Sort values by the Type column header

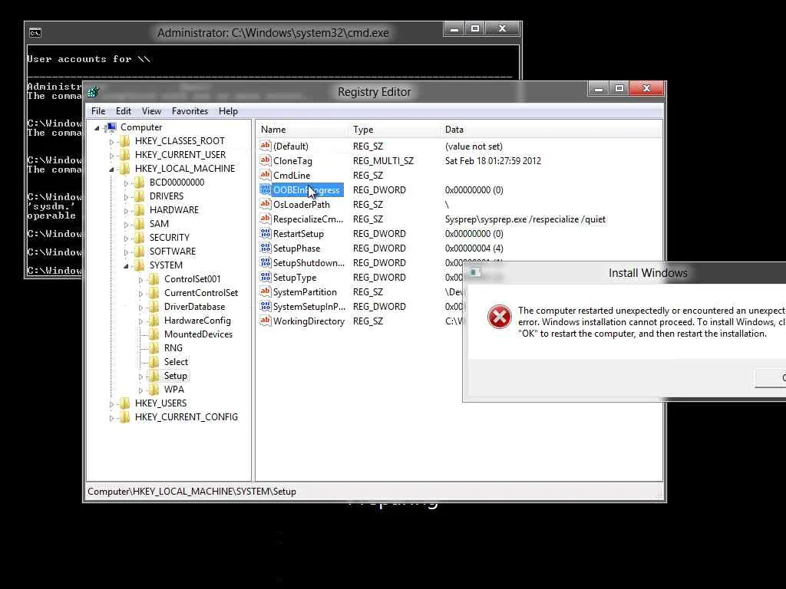point(395,129)
